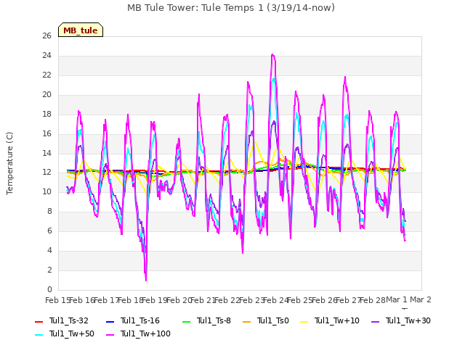Image resolution: width=465 pixels, height=348 pixels.
Task: Select the Tul1_Tw+10 legend label
Action: [337, 320]
